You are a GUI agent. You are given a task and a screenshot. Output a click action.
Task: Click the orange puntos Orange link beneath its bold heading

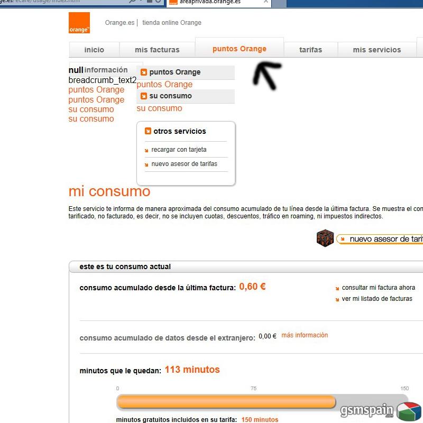point(164,85)
